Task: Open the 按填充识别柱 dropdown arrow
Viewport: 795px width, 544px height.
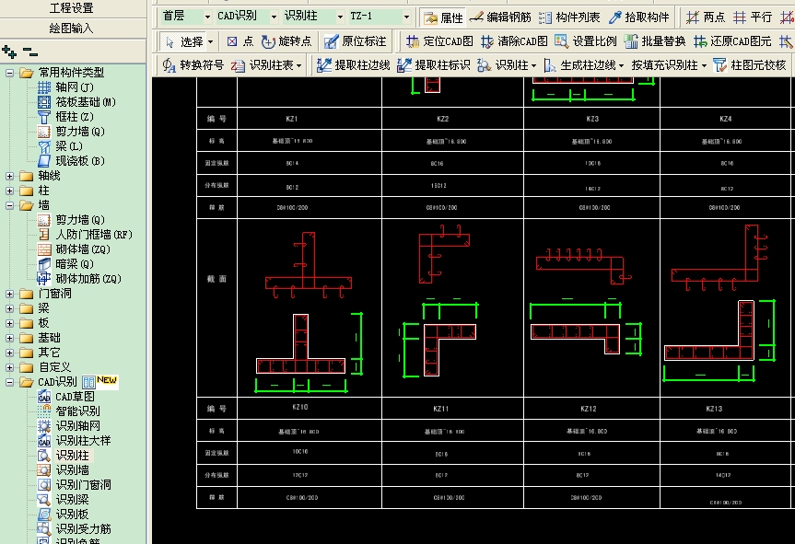Action: tap(704, 66)
